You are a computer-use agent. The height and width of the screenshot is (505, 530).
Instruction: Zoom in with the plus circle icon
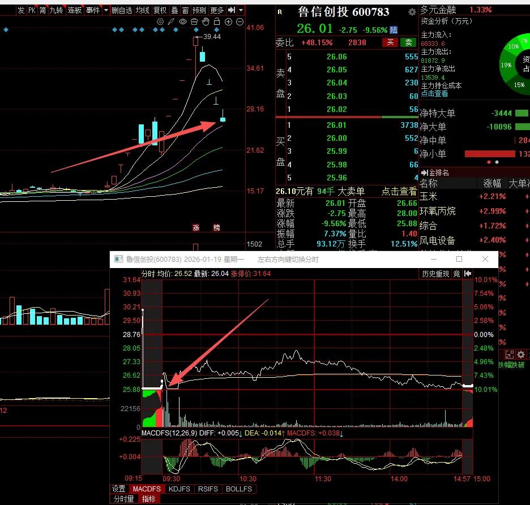(x=229, y=22)
